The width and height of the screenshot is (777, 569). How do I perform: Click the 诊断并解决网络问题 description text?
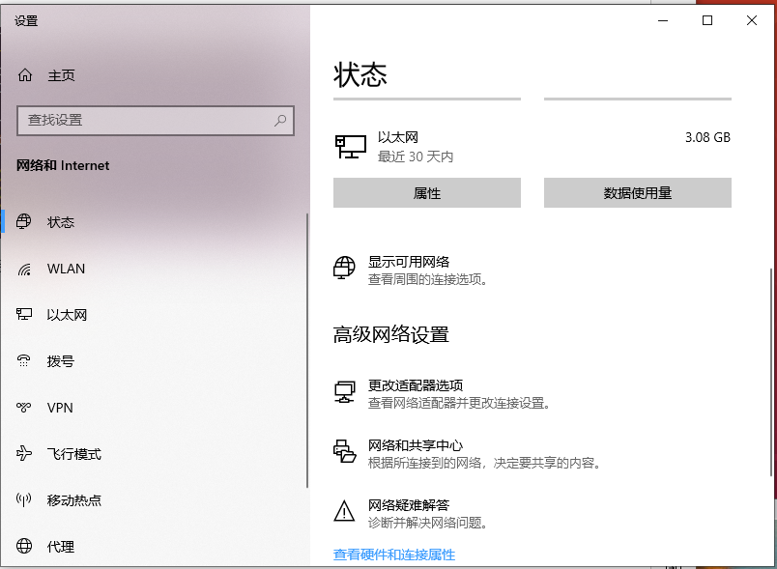coord(427,523)
